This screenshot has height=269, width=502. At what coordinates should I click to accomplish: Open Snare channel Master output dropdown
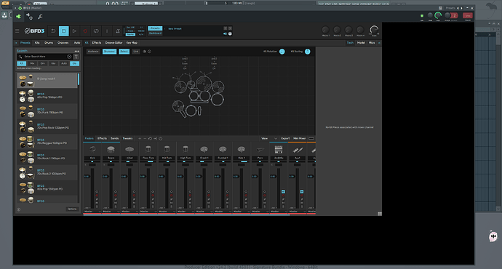pos(111,212)
